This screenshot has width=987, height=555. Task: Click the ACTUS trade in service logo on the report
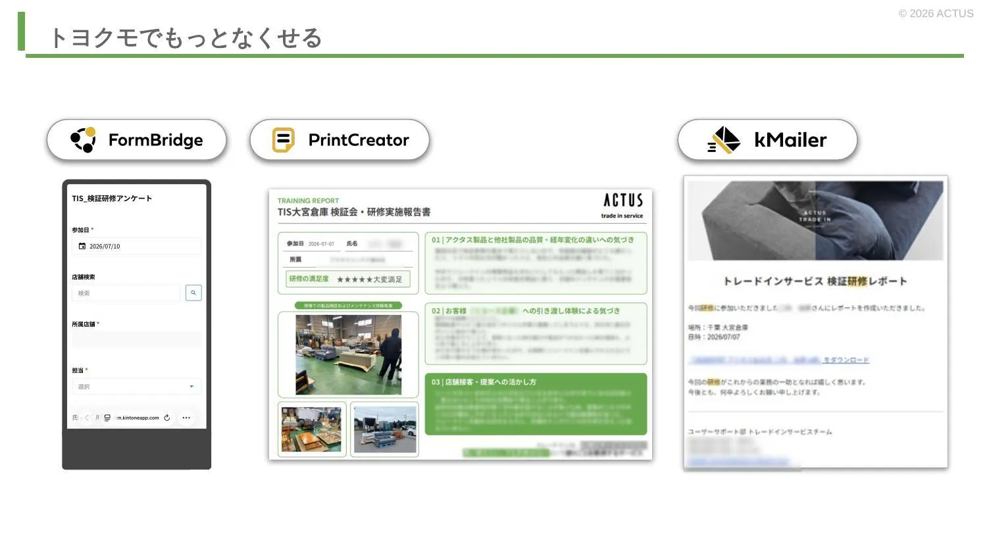point(622,205)
